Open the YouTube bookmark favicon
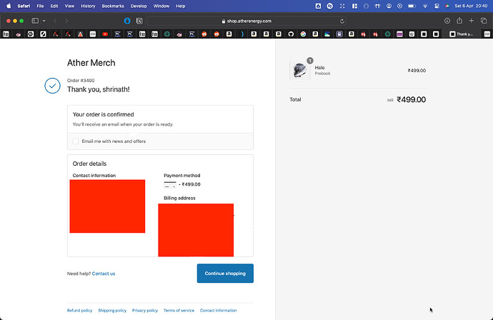Image resolution: width=493 pixels, height=320 pixels. click(x=105, y=34)
